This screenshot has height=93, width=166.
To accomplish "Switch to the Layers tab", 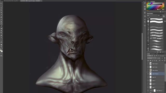I will coord(149,54).
